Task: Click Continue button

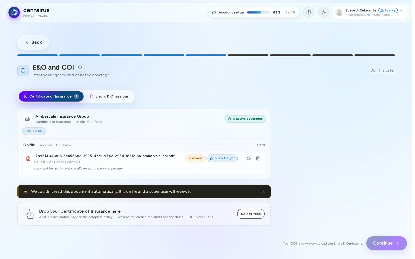Action: point(386,243)
